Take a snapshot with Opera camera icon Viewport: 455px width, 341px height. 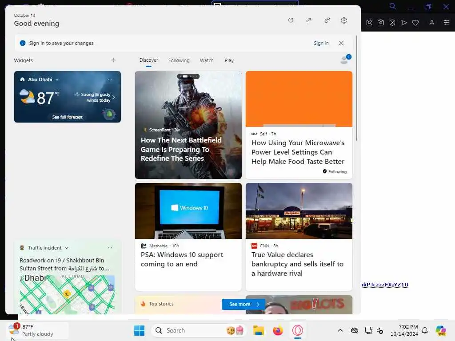click(x=381, y=23)
